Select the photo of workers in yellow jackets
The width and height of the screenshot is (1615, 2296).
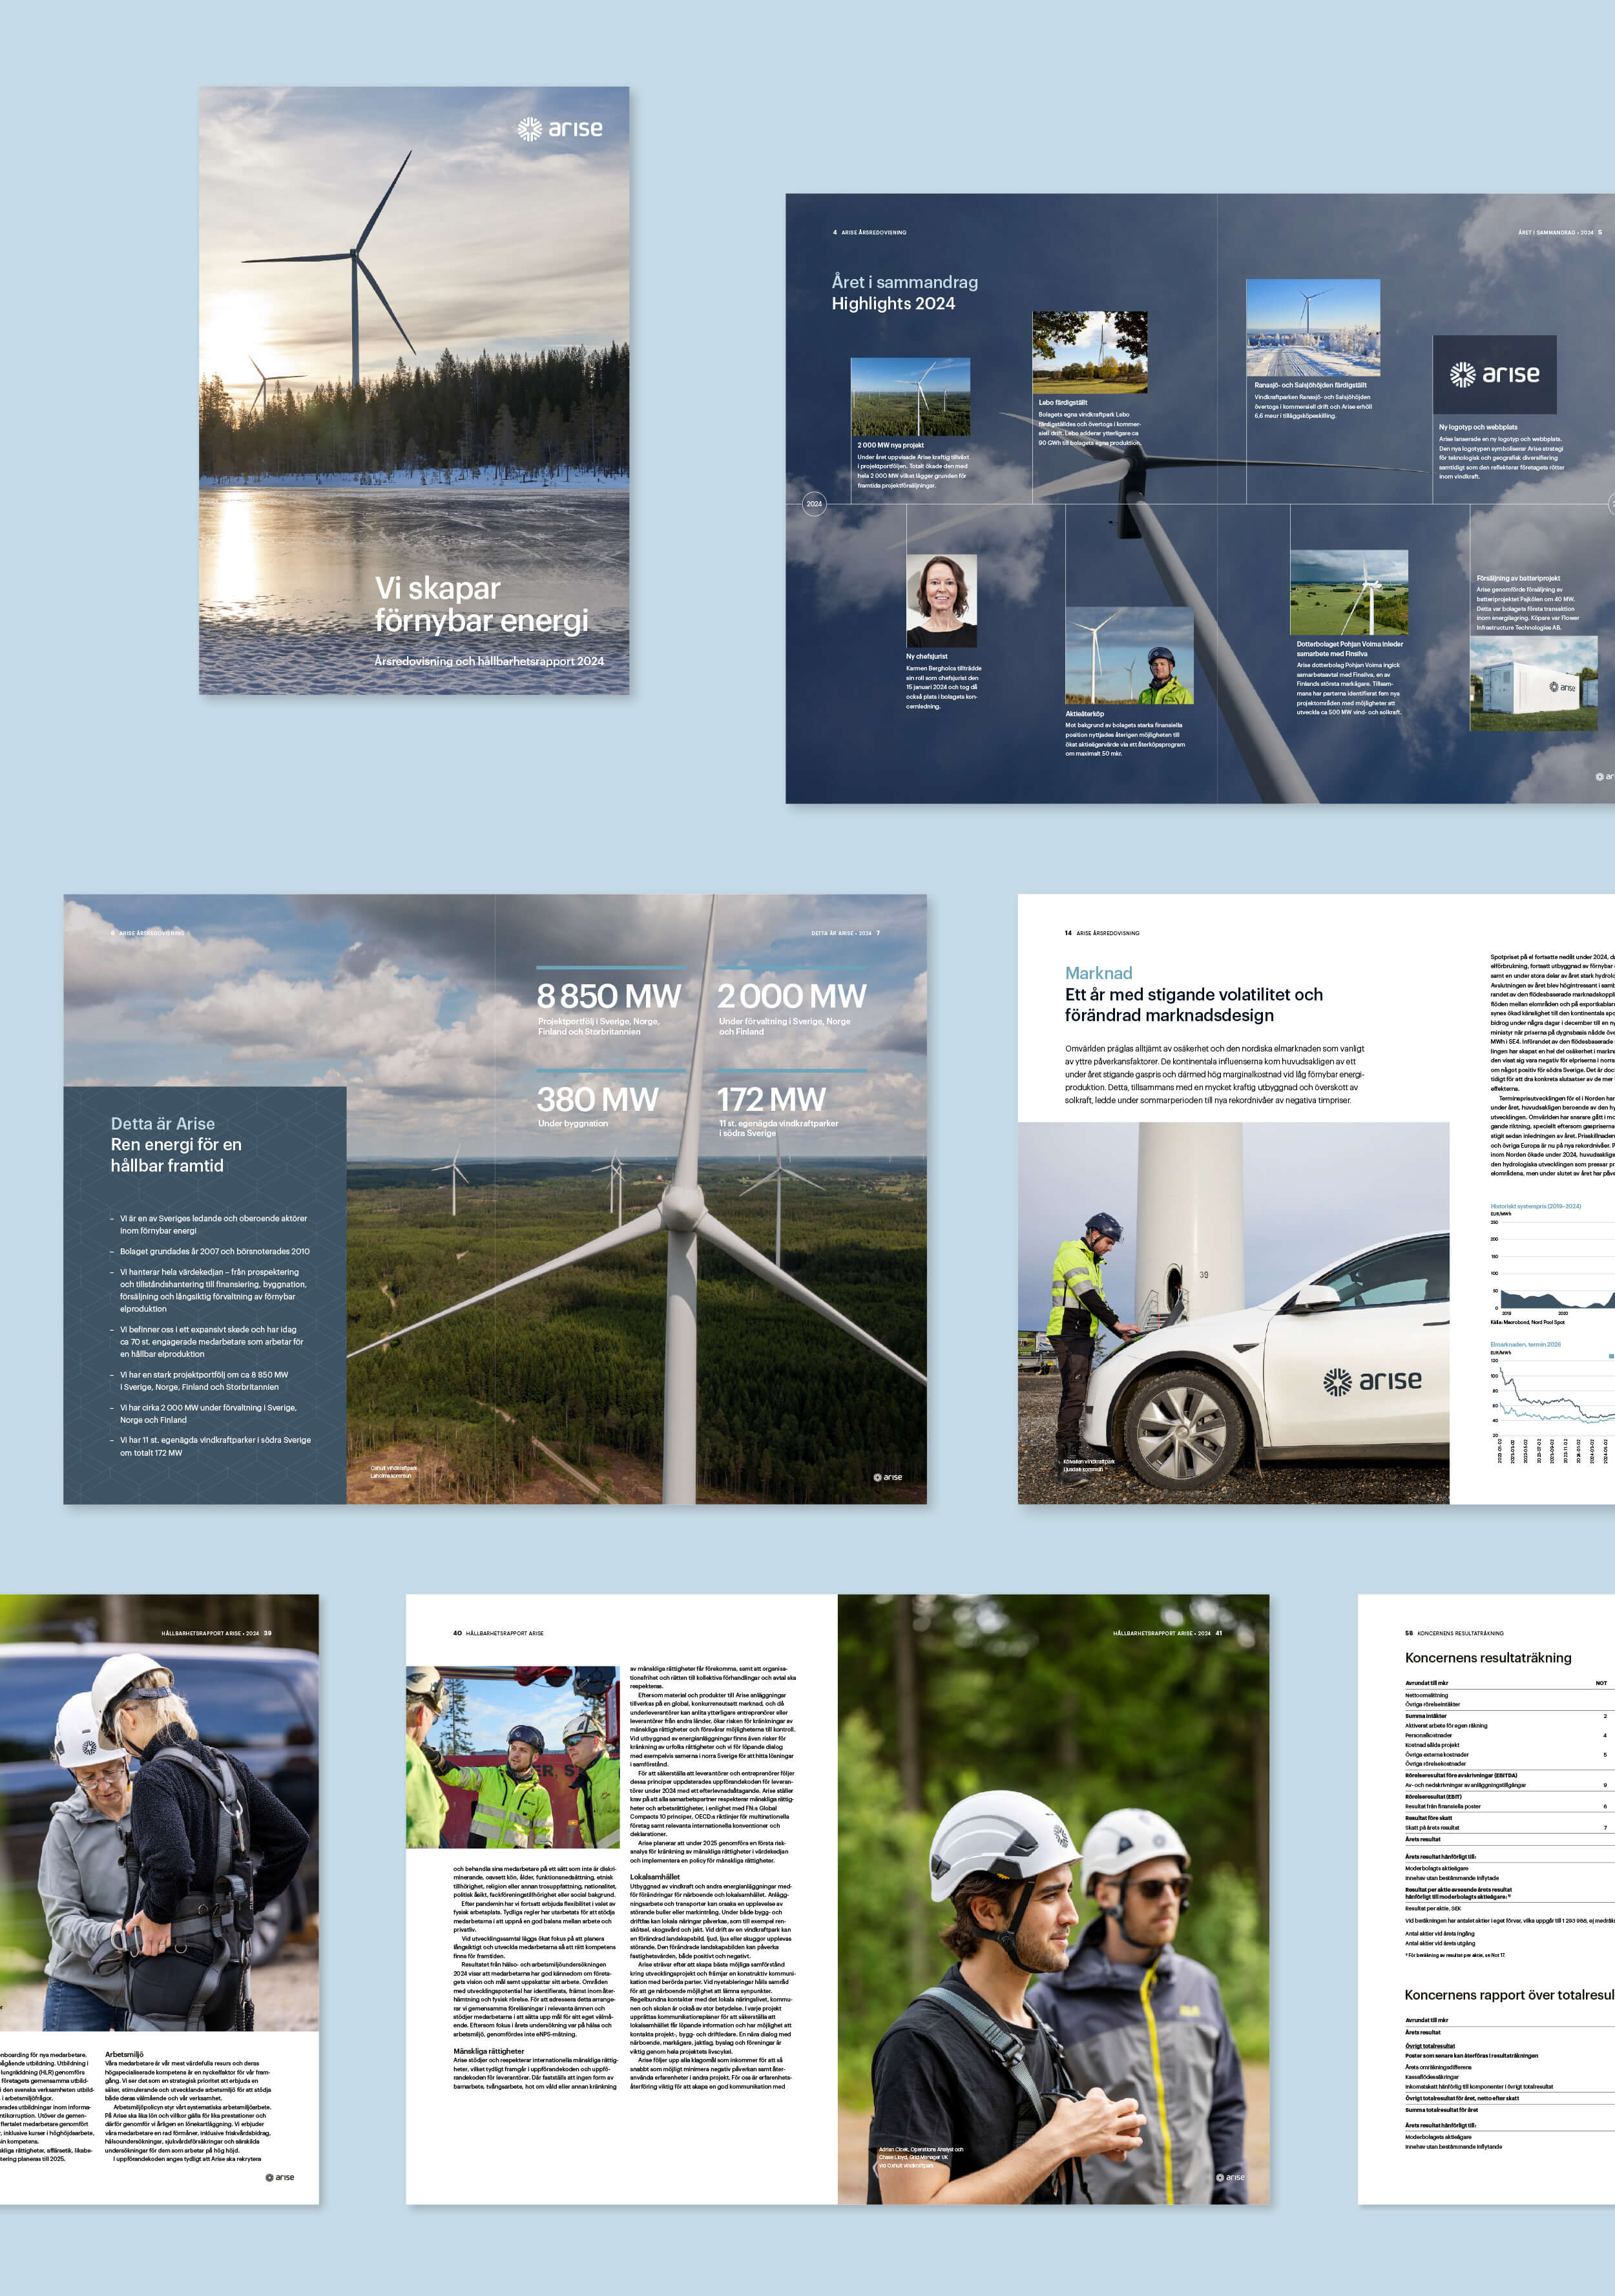(512, 1757)
